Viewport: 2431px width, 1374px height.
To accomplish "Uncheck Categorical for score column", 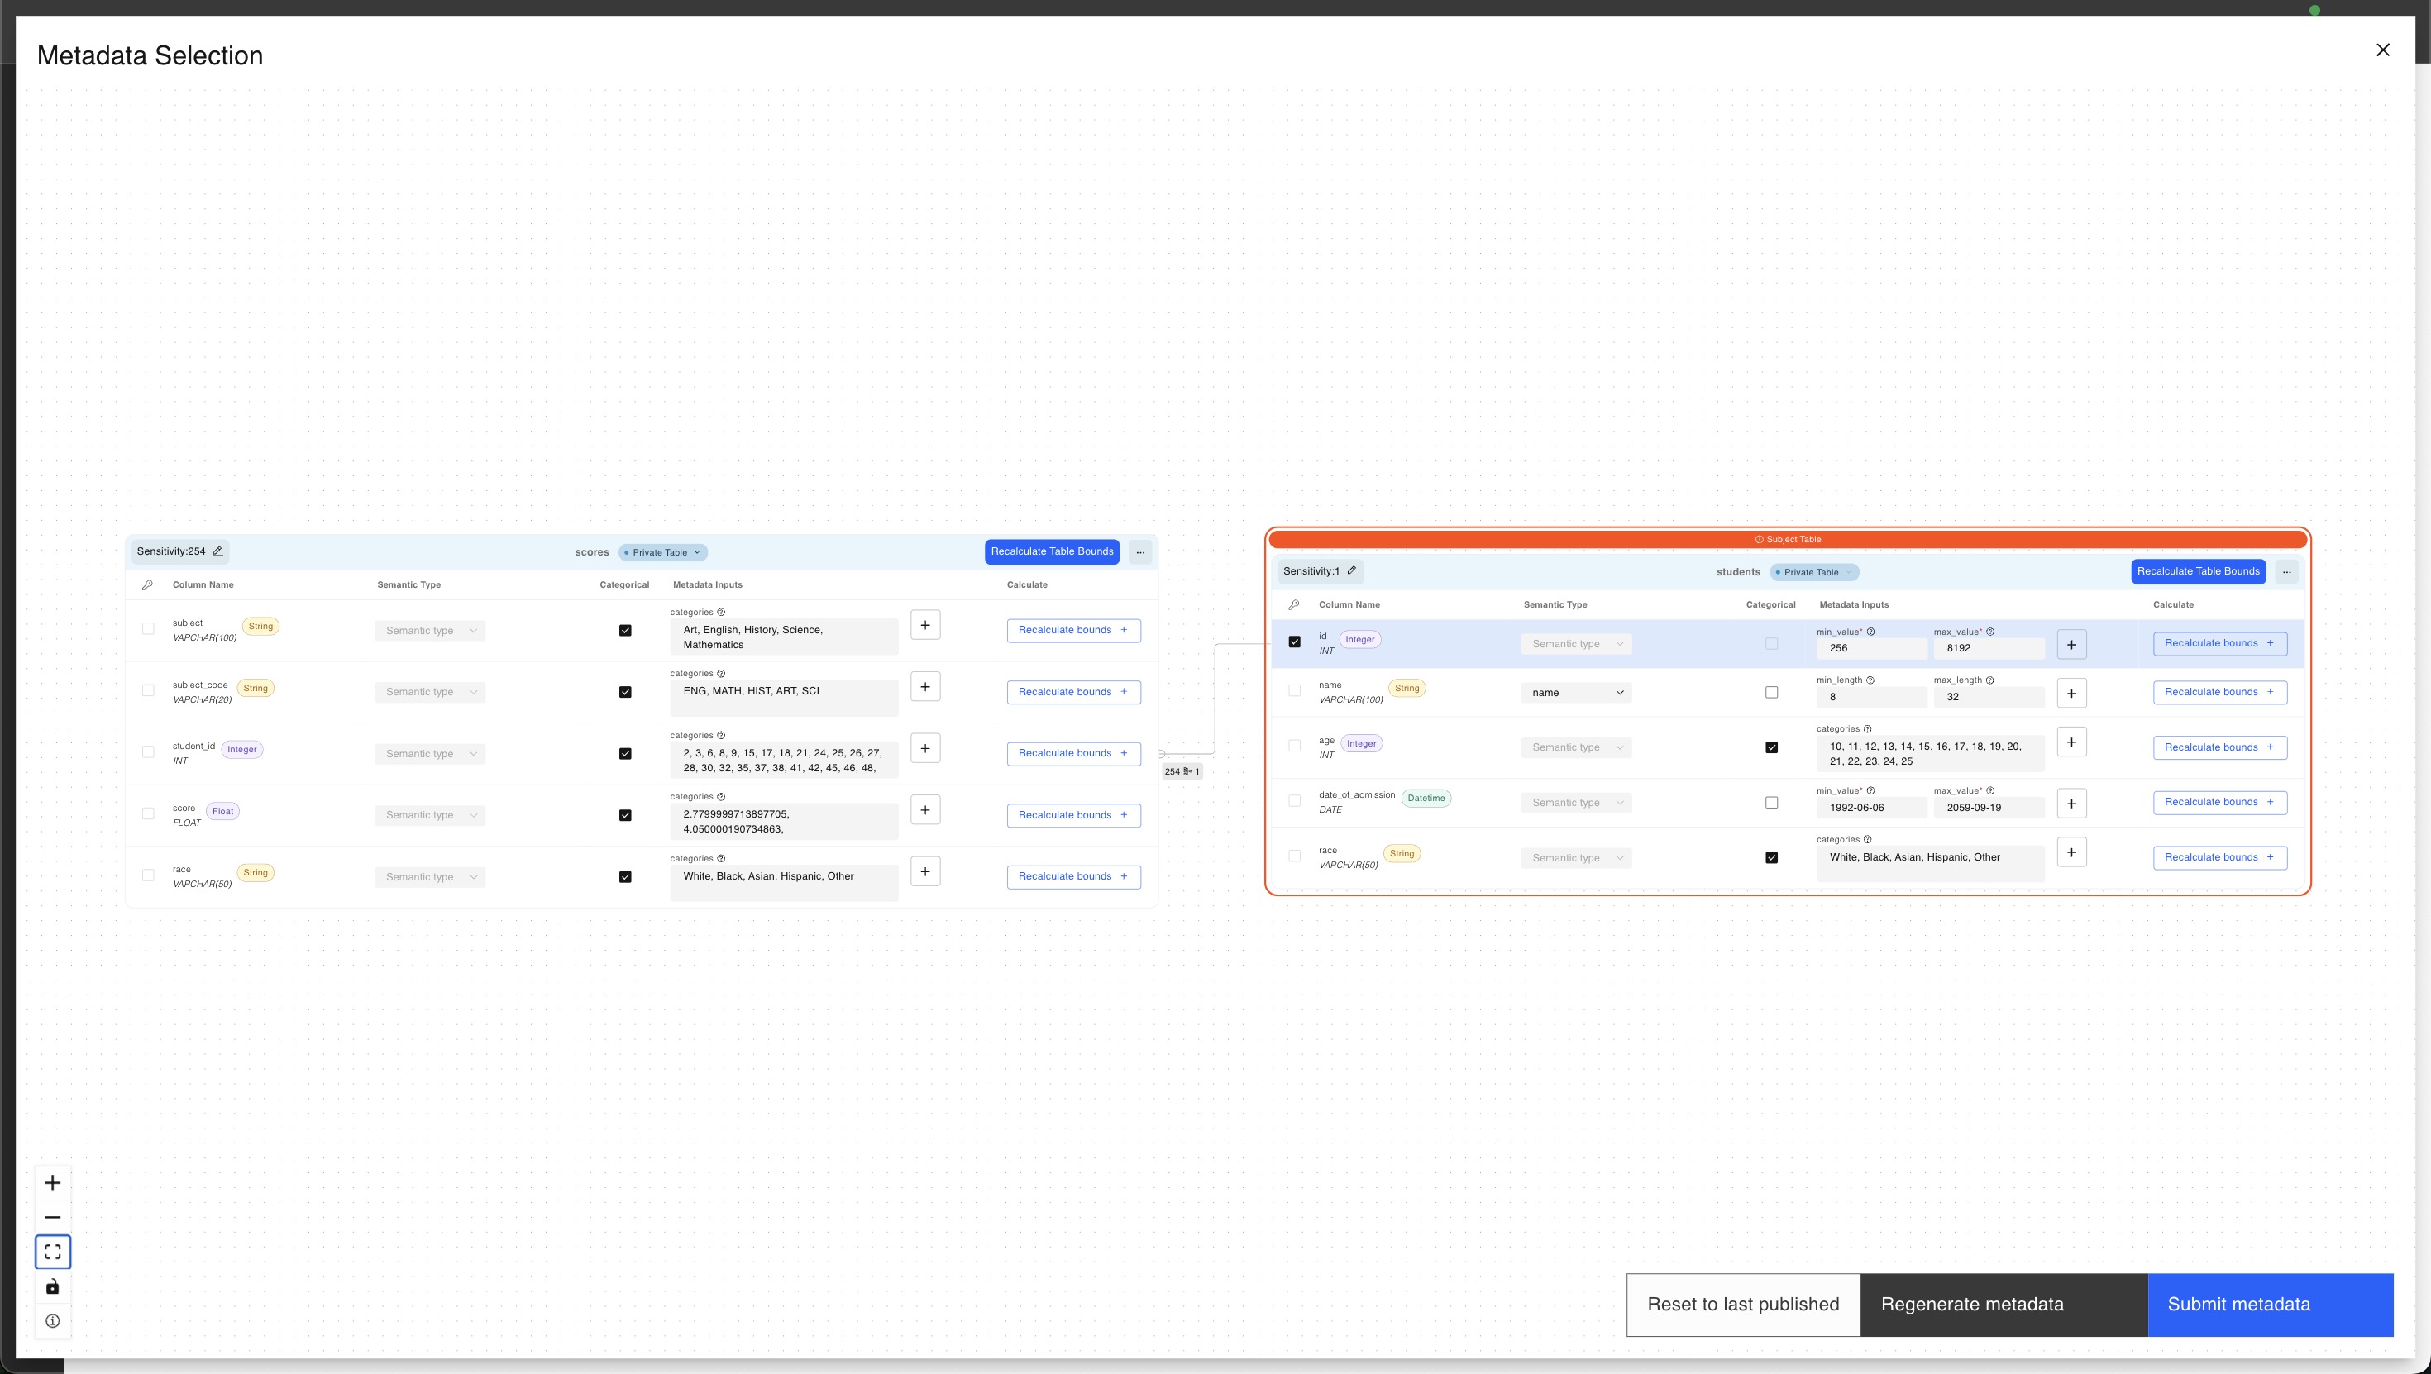I will click(625, 815).
